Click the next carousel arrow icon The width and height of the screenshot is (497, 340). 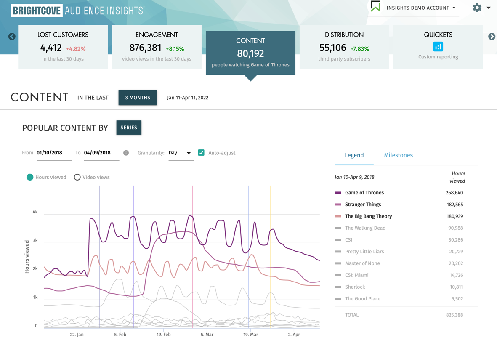492,37
